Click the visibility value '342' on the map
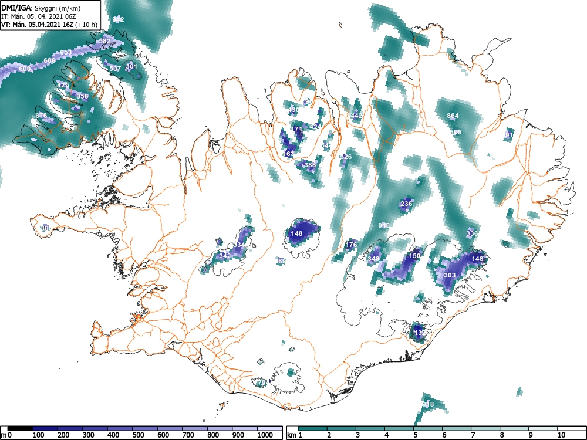 pyautogui.click(x=225, y=256)
